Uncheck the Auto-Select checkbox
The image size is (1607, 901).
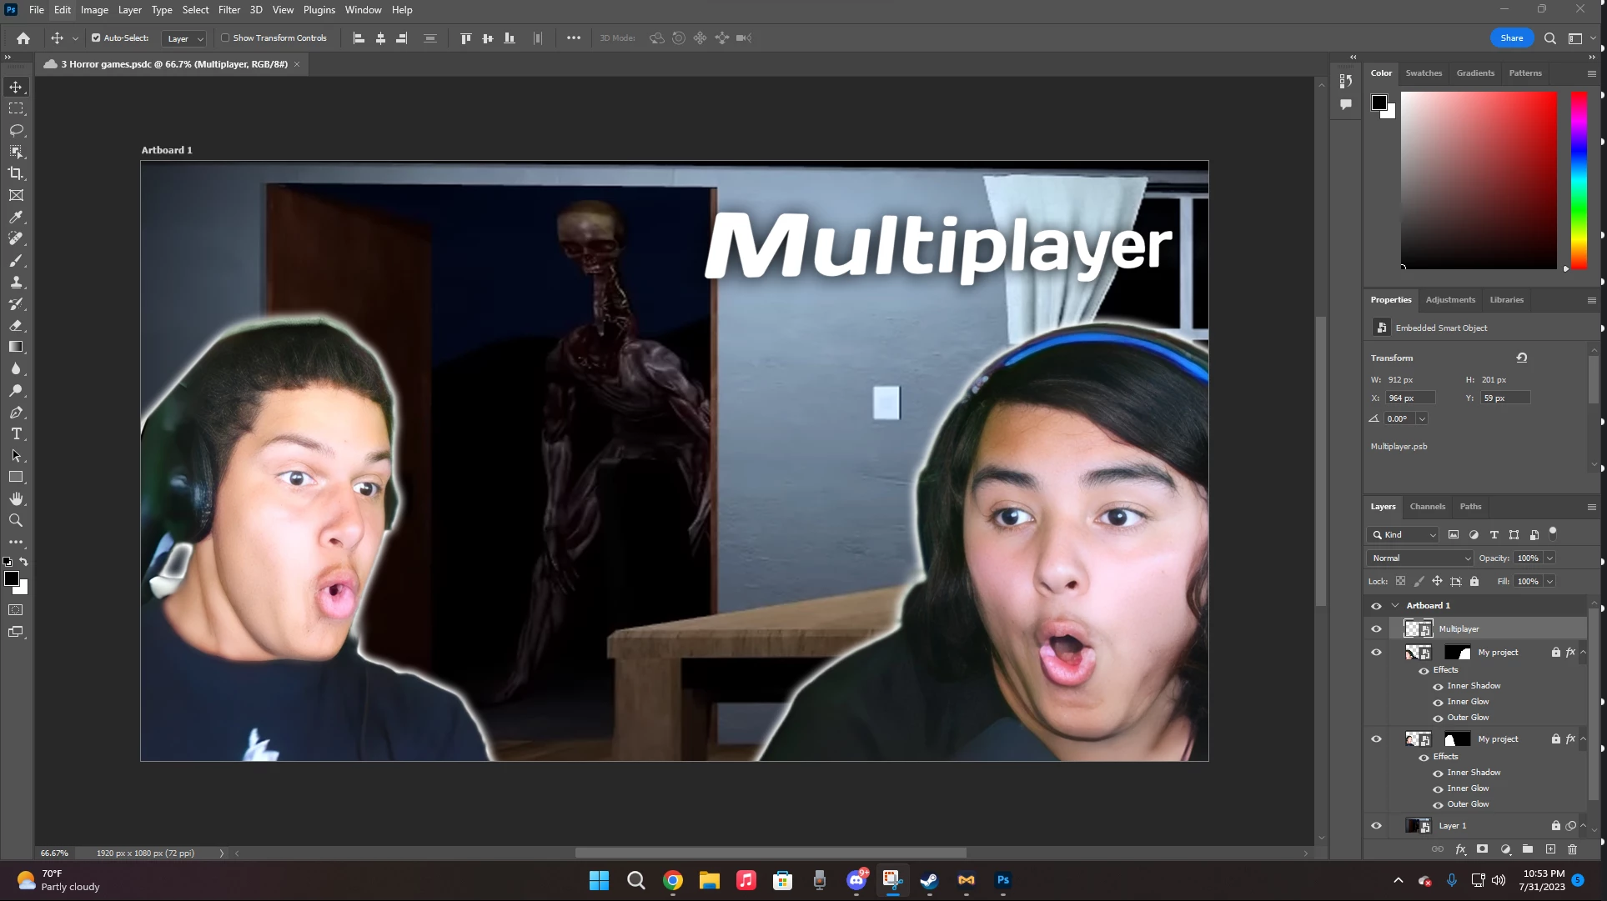[x=96, y=38]
